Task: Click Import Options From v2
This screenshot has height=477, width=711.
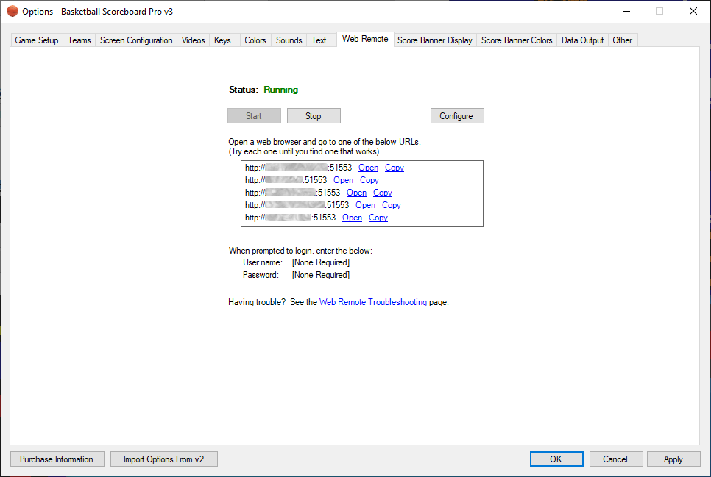Action: (164, 459)
